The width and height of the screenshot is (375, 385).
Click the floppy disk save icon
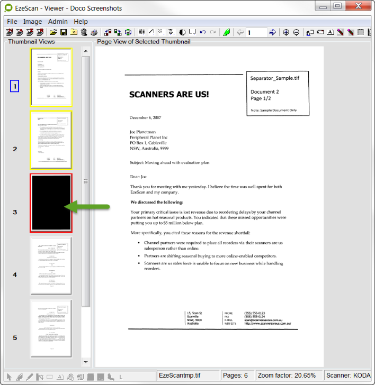click(64, 32)
